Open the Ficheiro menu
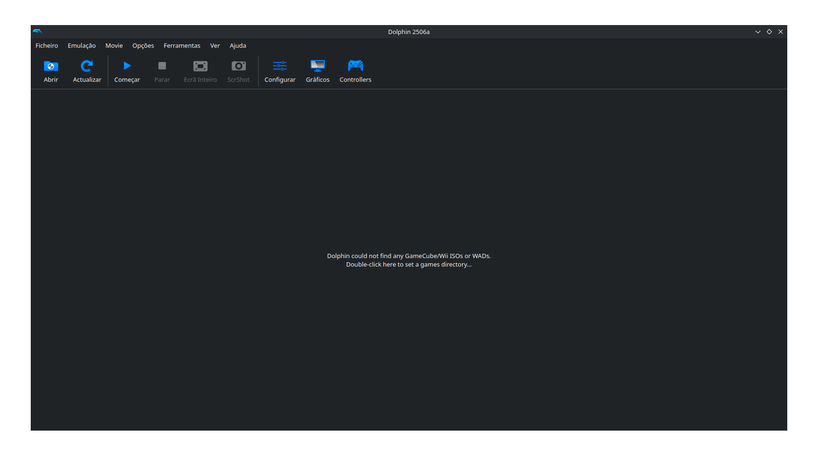818x467 pixels. tap(46, 45)
